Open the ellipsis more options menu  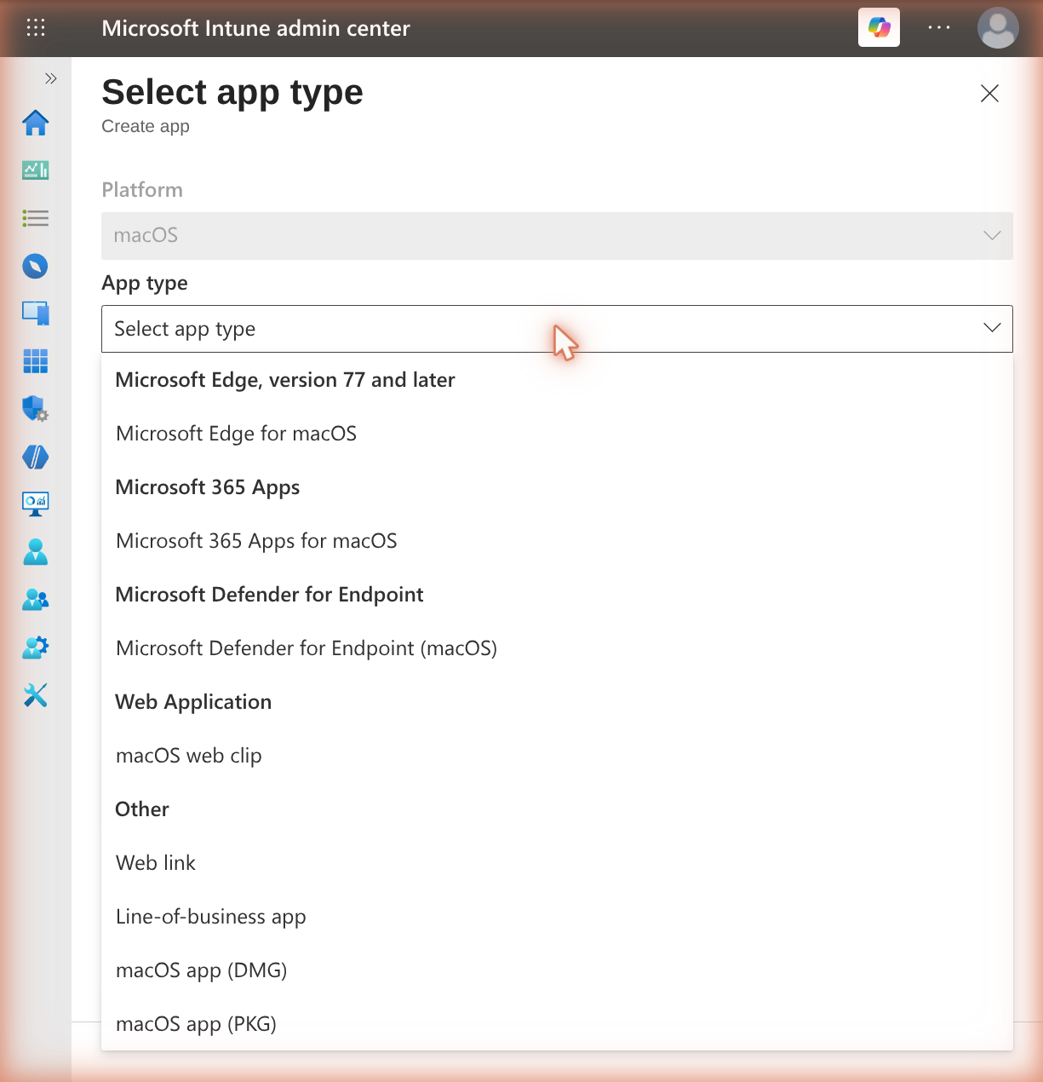939,28
